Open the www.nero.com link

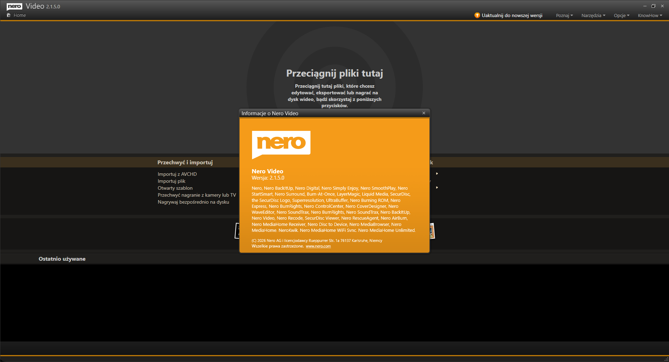click(318, 246)
